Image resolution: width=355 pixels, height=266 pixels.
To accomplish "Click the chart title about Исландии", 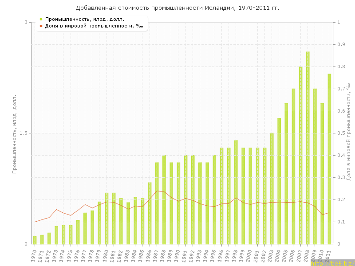I will click(177, 8).
